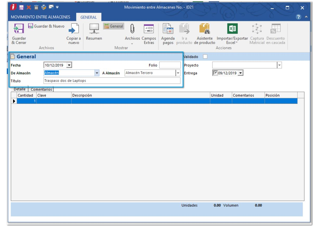
Task: Expand the De Almacén dropdown
Action: tap(97, 73)
